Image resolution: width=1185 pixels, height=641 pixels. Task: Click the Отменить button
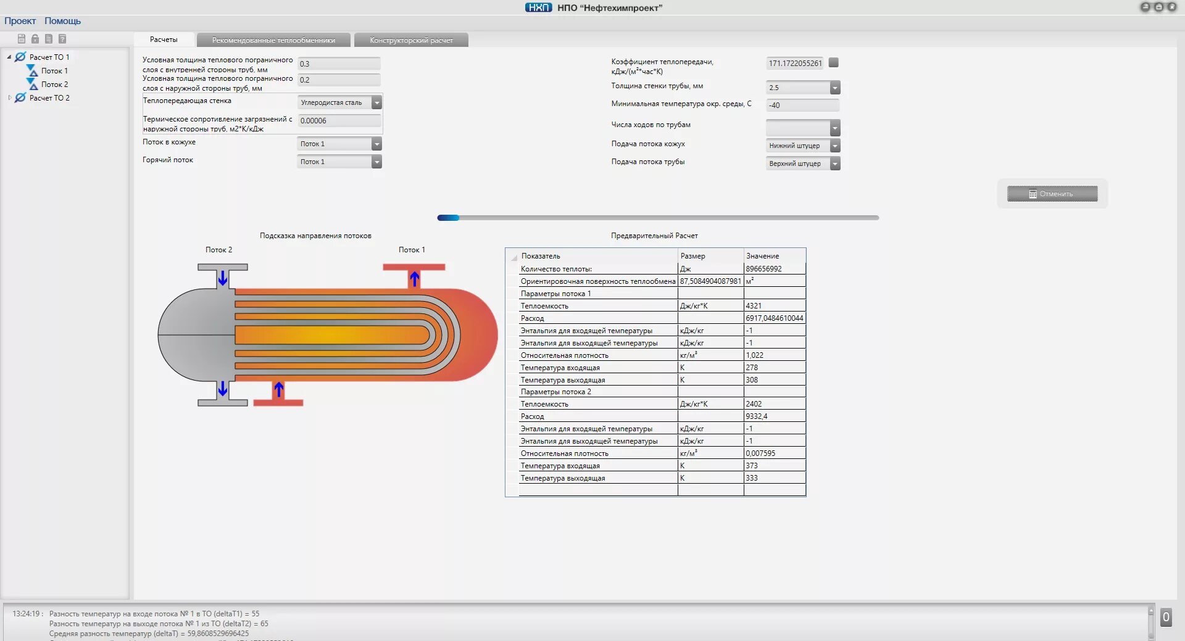pos(1052,194)
